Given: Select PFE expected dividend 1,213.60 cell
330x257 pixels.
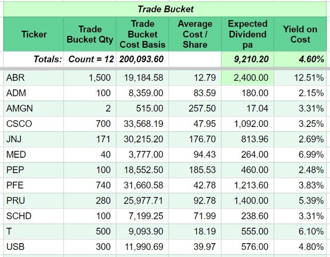Looking at the screenshot, I should 247,185.
